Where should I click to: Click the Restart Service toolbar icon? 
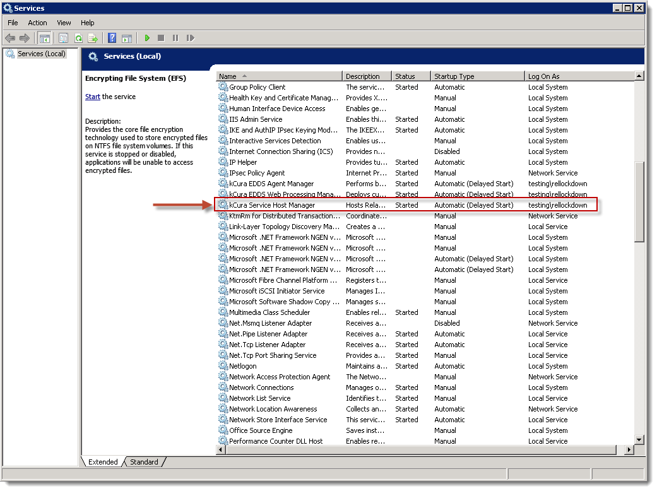(x=190, y=38)
